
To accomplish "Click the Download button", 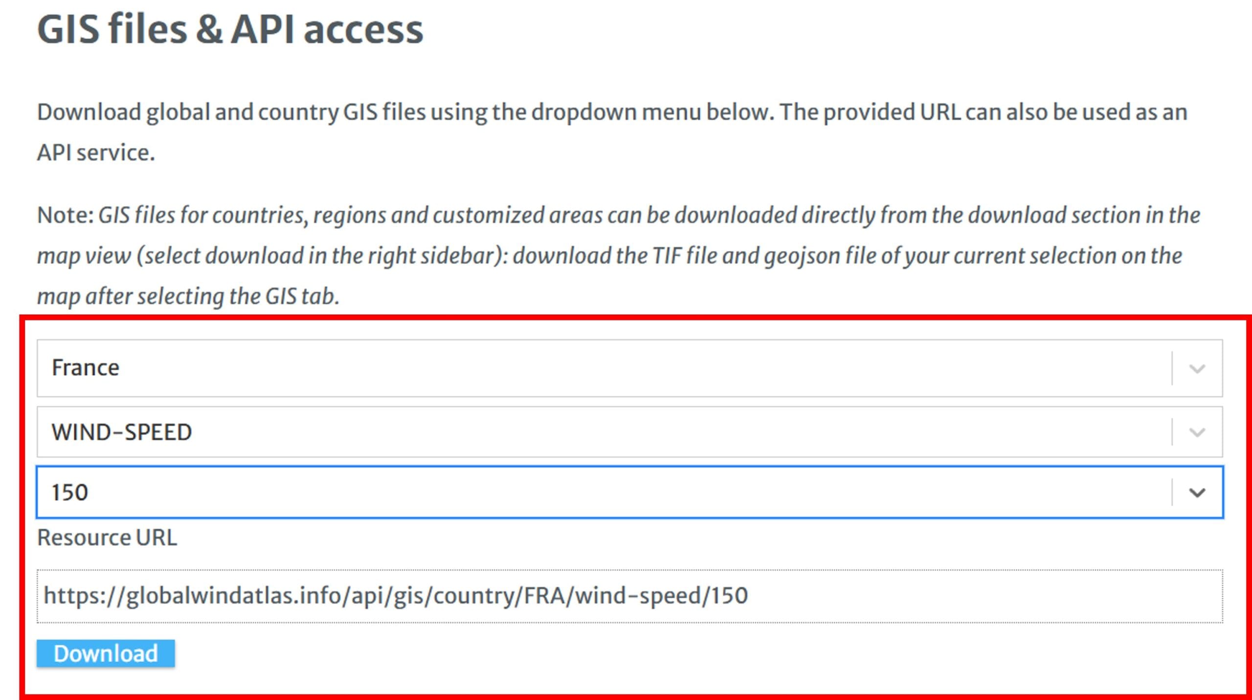I will click(x=106, y=653).
